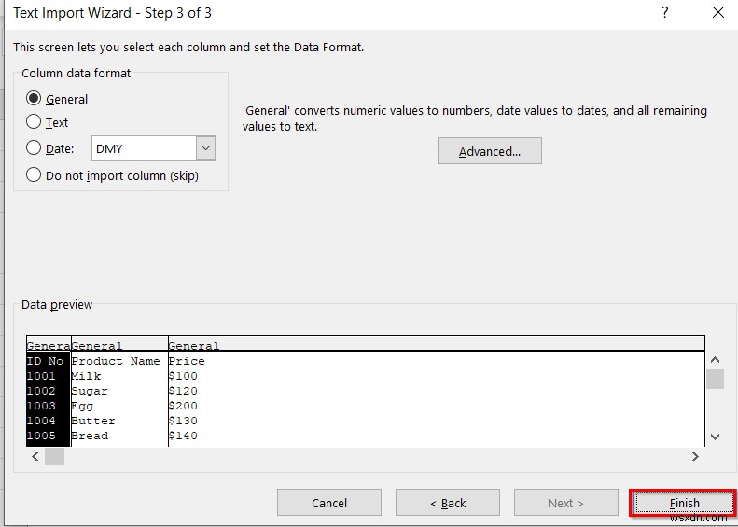Click the preview scroll left arrow

(35, 456)
